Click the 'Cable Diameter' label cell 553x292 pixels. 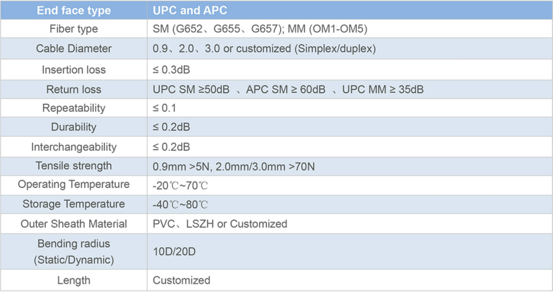tap(74, 48)
